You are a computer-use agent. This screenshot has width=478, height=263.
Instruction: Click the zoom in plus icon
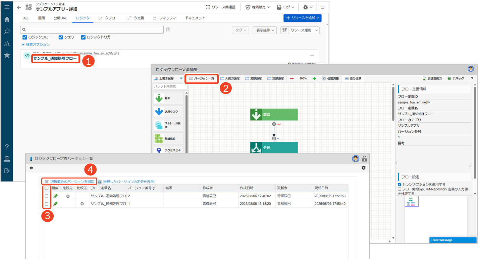[314, 78]
